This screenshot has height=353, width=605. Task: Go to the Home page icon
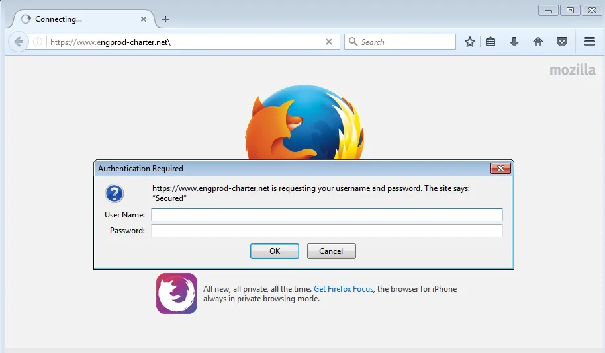tap(538, 42)
